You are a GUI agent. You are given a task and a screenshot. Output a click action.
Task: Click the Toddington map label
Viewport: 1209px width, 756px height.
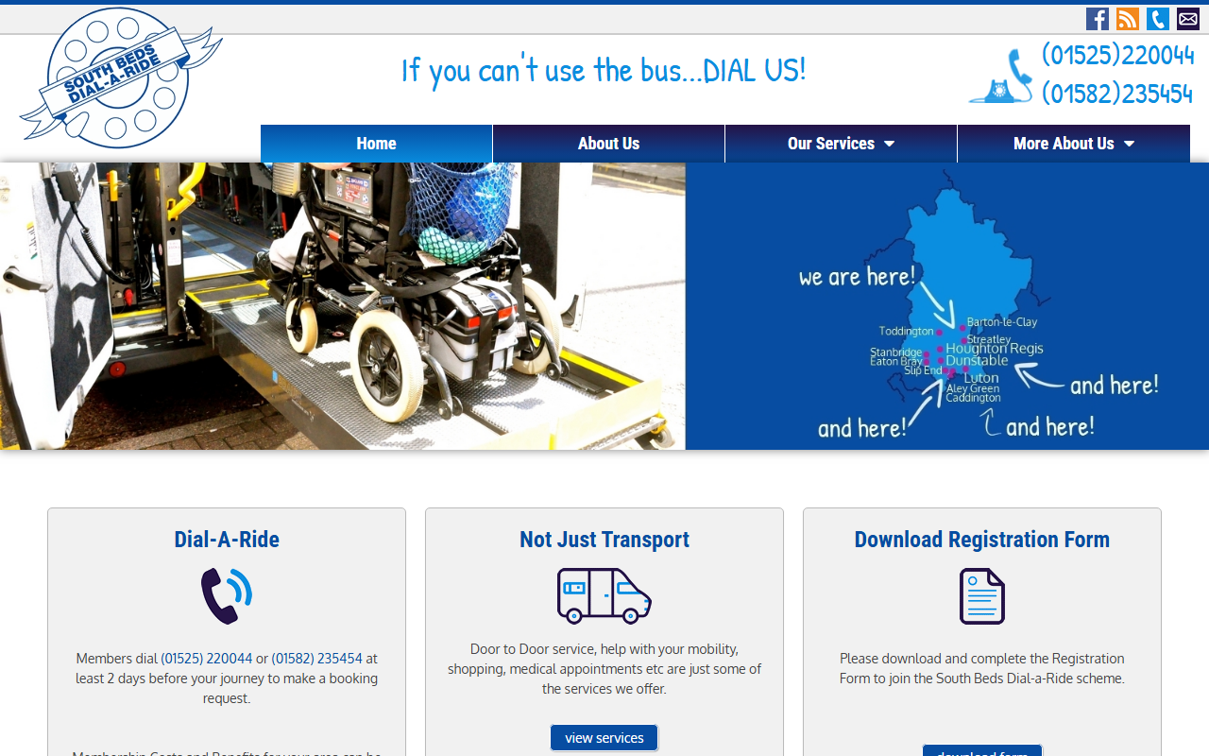[906, 332]
